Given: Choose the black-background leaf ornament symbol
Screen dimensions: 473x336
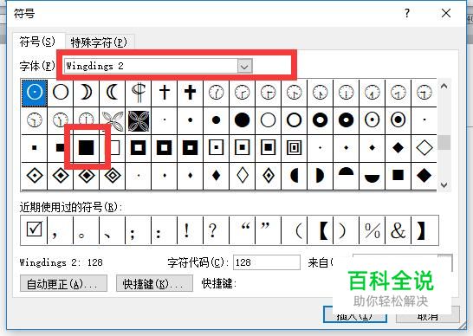Looking at the screenshot, I should pyautogui.click(x=139, y=120).
